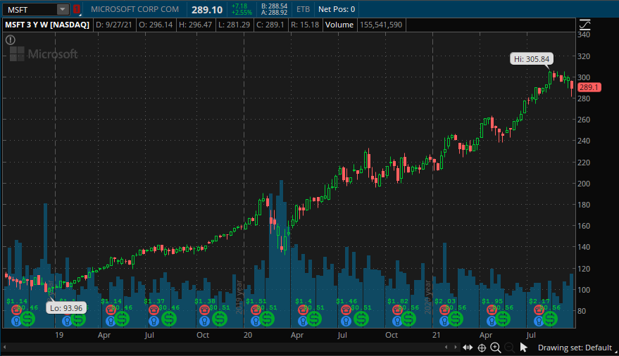Click the lightbulb icon below the $2.03 earnings
Screen dimensions: 619x356
click(444, 321)
